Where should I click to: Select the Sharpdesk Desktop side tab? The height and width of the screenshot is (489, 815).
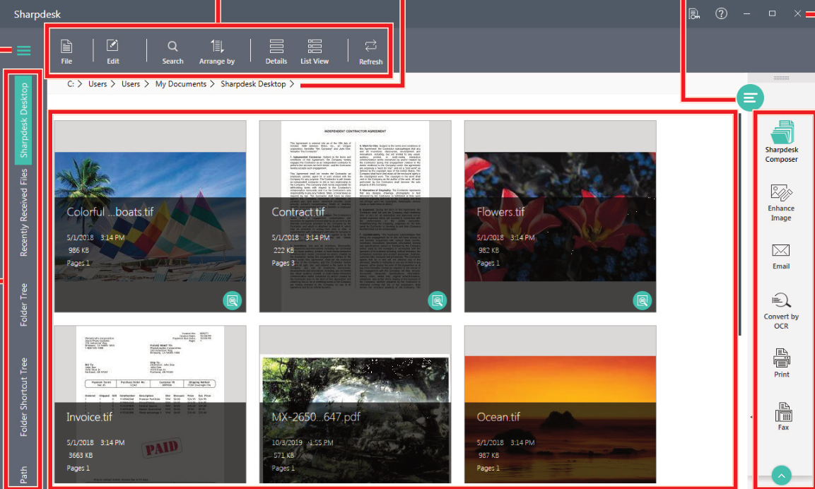point(23,120)
